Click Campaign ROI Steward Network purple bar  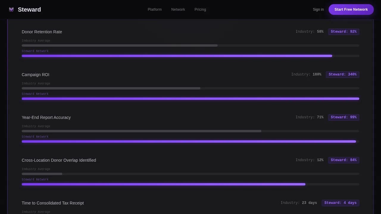coord(190,99)
